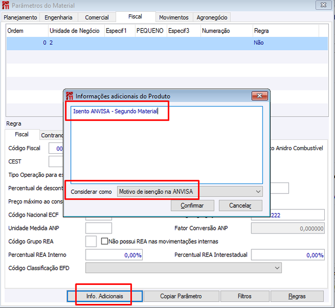
Task: Click the Código Grupo REA field
Action: 91,241
